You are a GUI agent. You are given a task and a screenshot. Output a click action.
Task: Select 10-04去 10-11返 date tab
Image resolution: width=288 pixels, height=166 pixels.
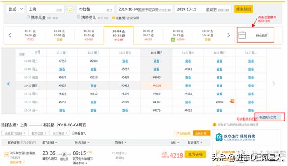pyautogui.click(x=119, y=35)
